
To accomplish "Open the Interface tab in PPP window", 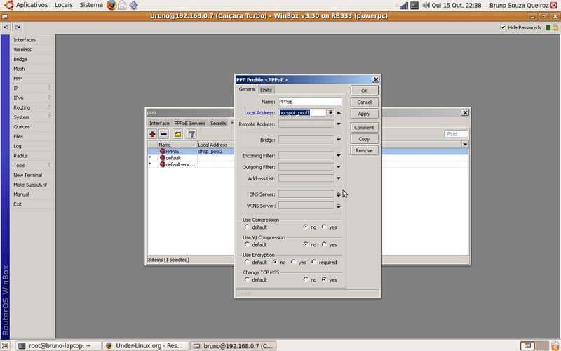I will [159, 123].
